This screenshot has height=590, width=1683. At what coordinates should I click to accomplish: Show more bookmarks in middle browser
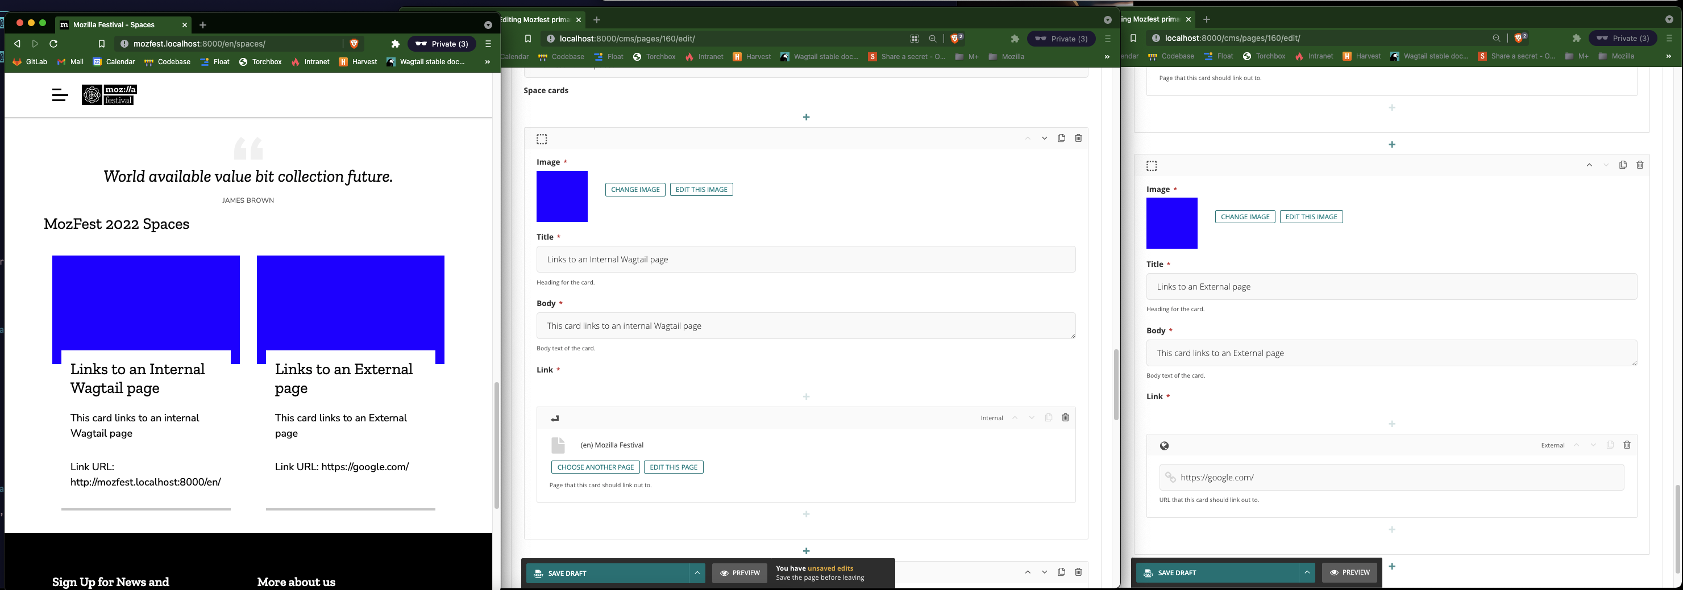[x=1107, y=57]
